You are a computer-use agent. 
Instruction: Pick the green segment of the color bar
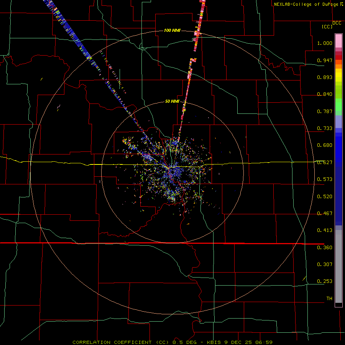pyautogui.click(x=338, y=105)
